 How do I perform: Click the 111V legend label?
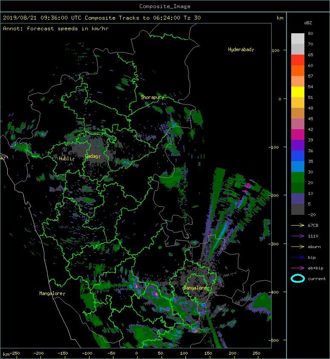click(x=313, y=236)
